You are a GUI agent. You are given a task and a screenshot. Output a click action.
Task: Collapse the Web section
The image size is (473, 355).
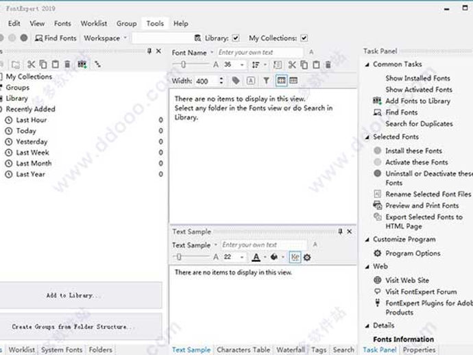367,267
